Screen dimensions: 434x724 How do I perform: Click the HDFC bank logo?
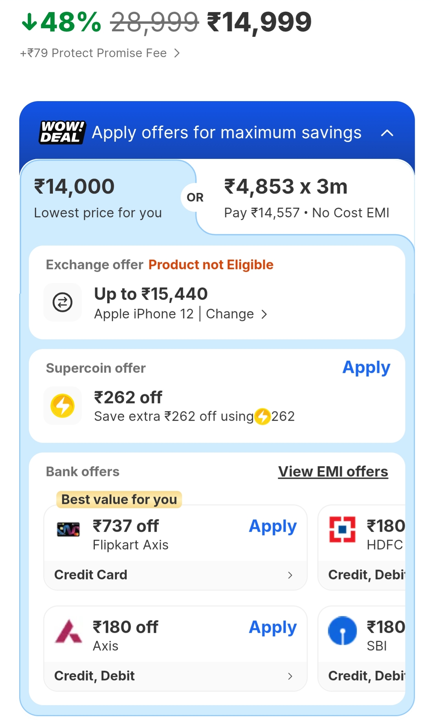(342, 530)
